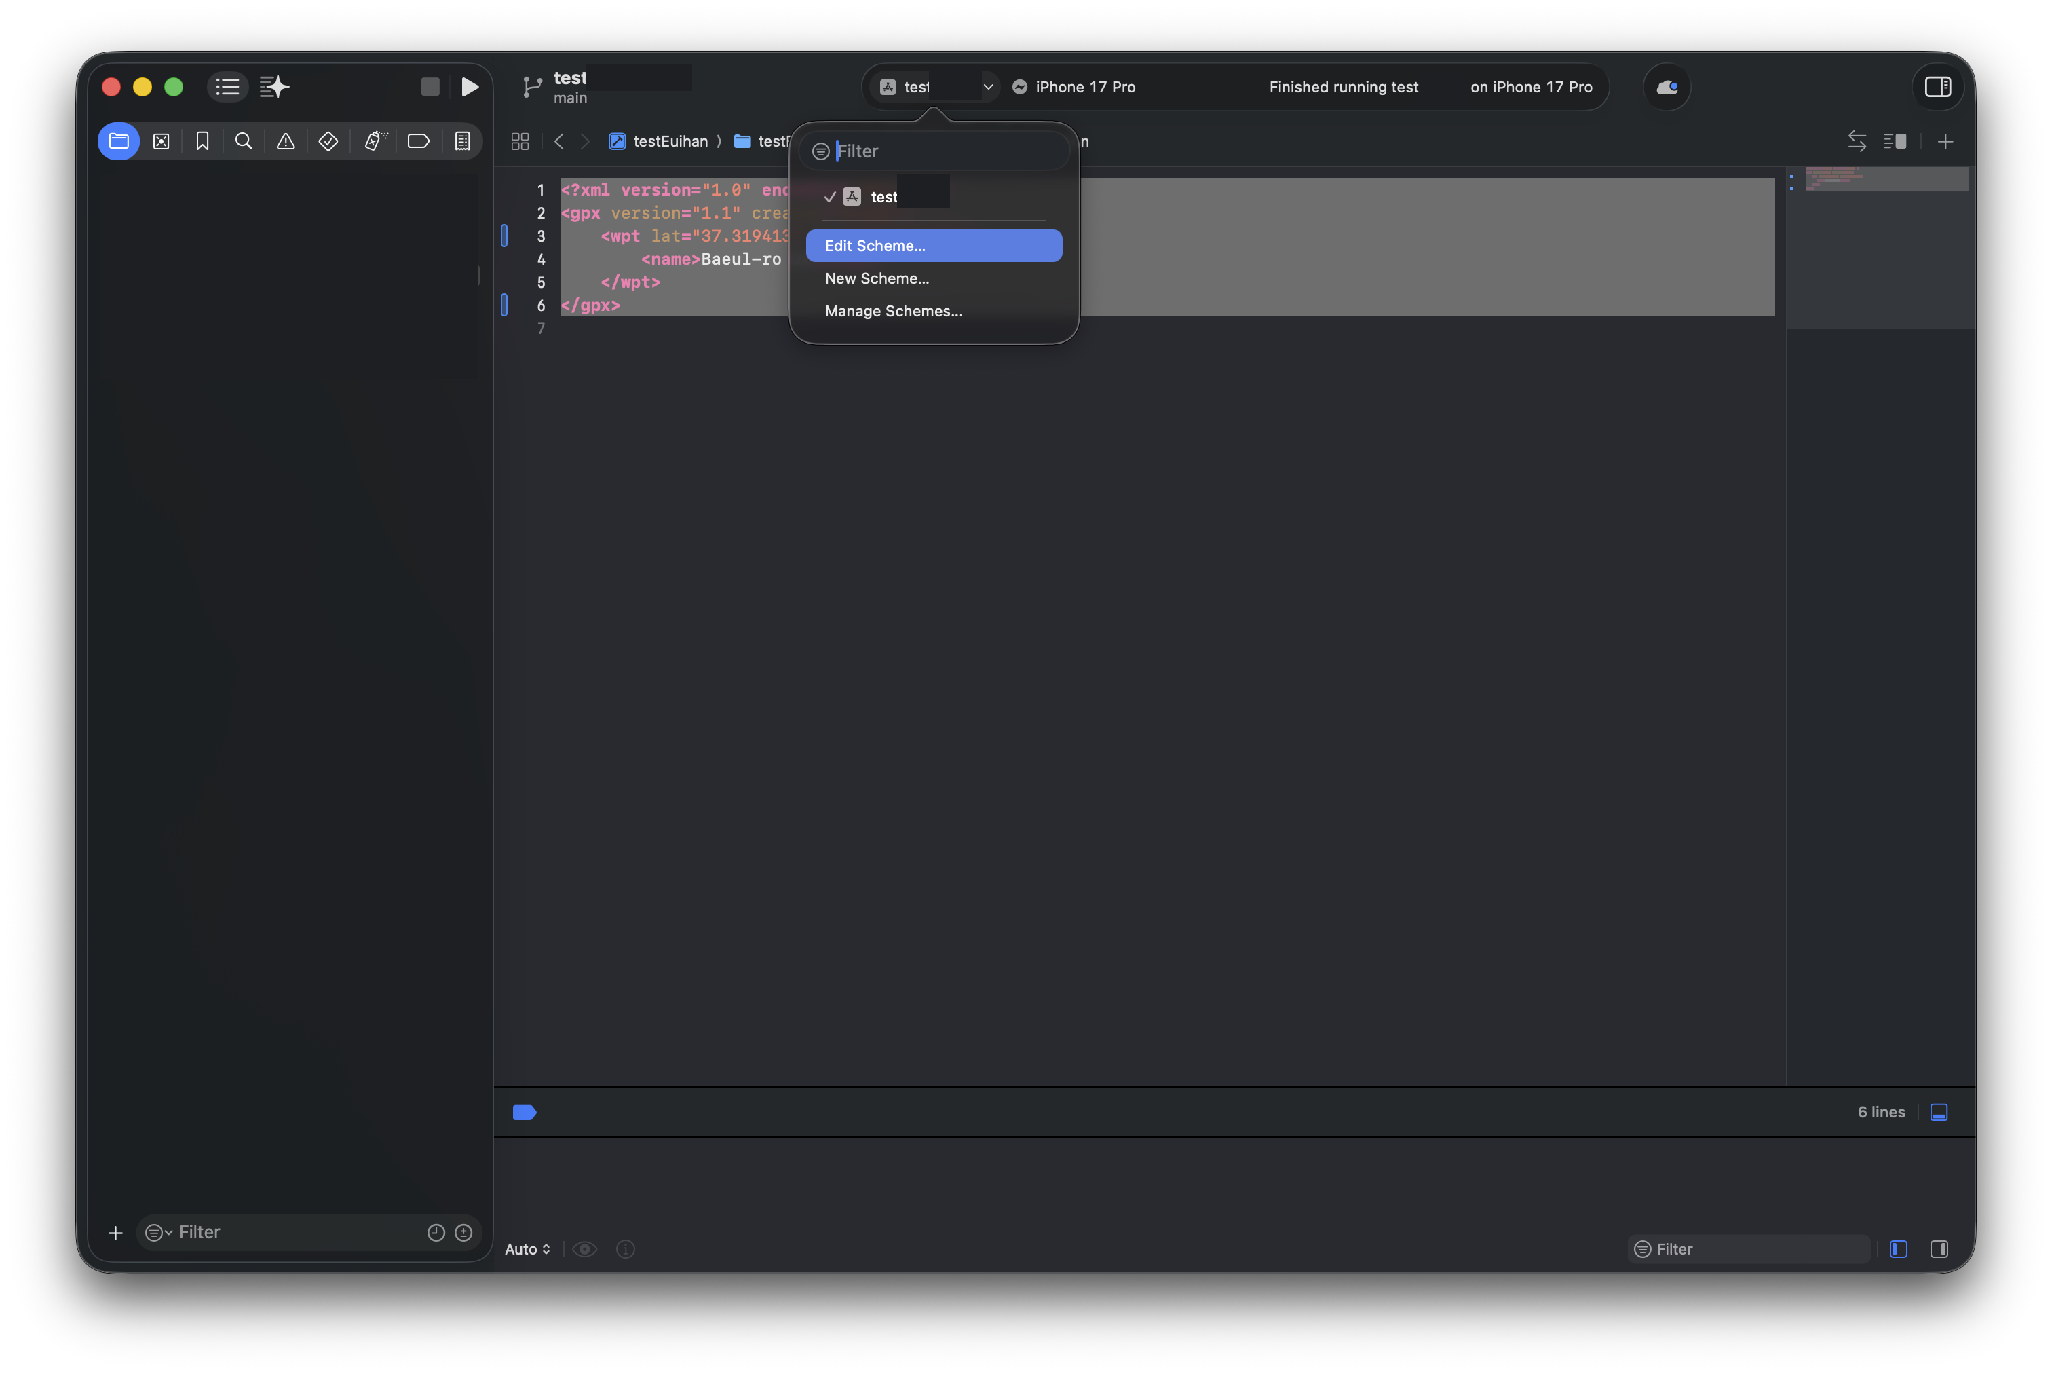Click the main branch label
Viewport: 2052px width, 1374px height.
(570, 98)
